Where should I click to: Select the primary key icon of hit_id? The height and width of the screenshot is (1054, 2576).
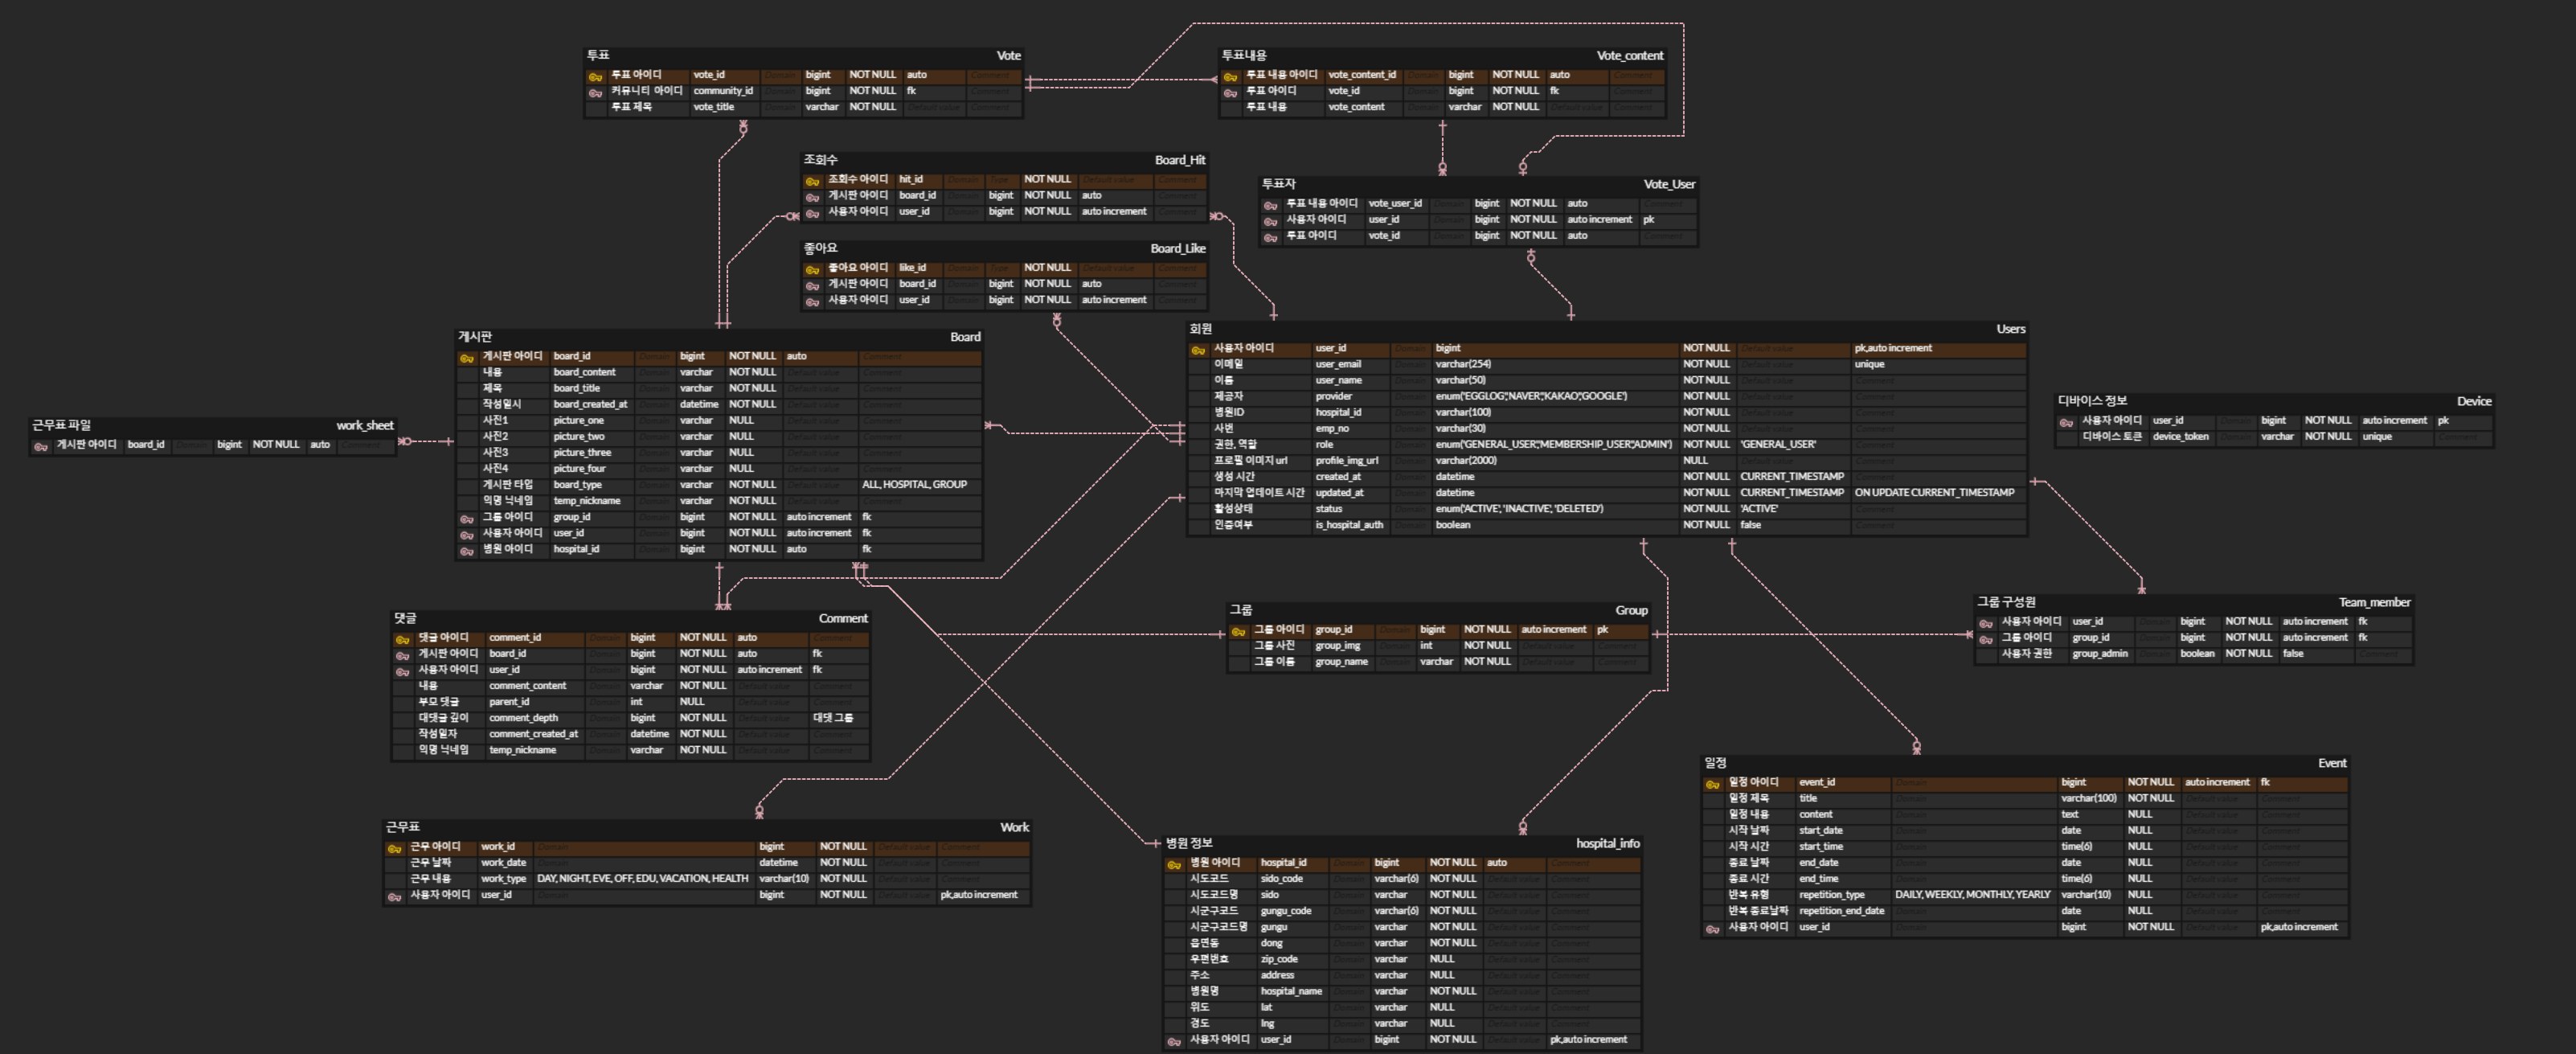813,181
